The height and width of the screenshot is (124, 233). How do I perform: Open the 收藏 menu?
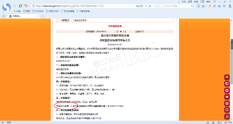(x=196, y=1)
